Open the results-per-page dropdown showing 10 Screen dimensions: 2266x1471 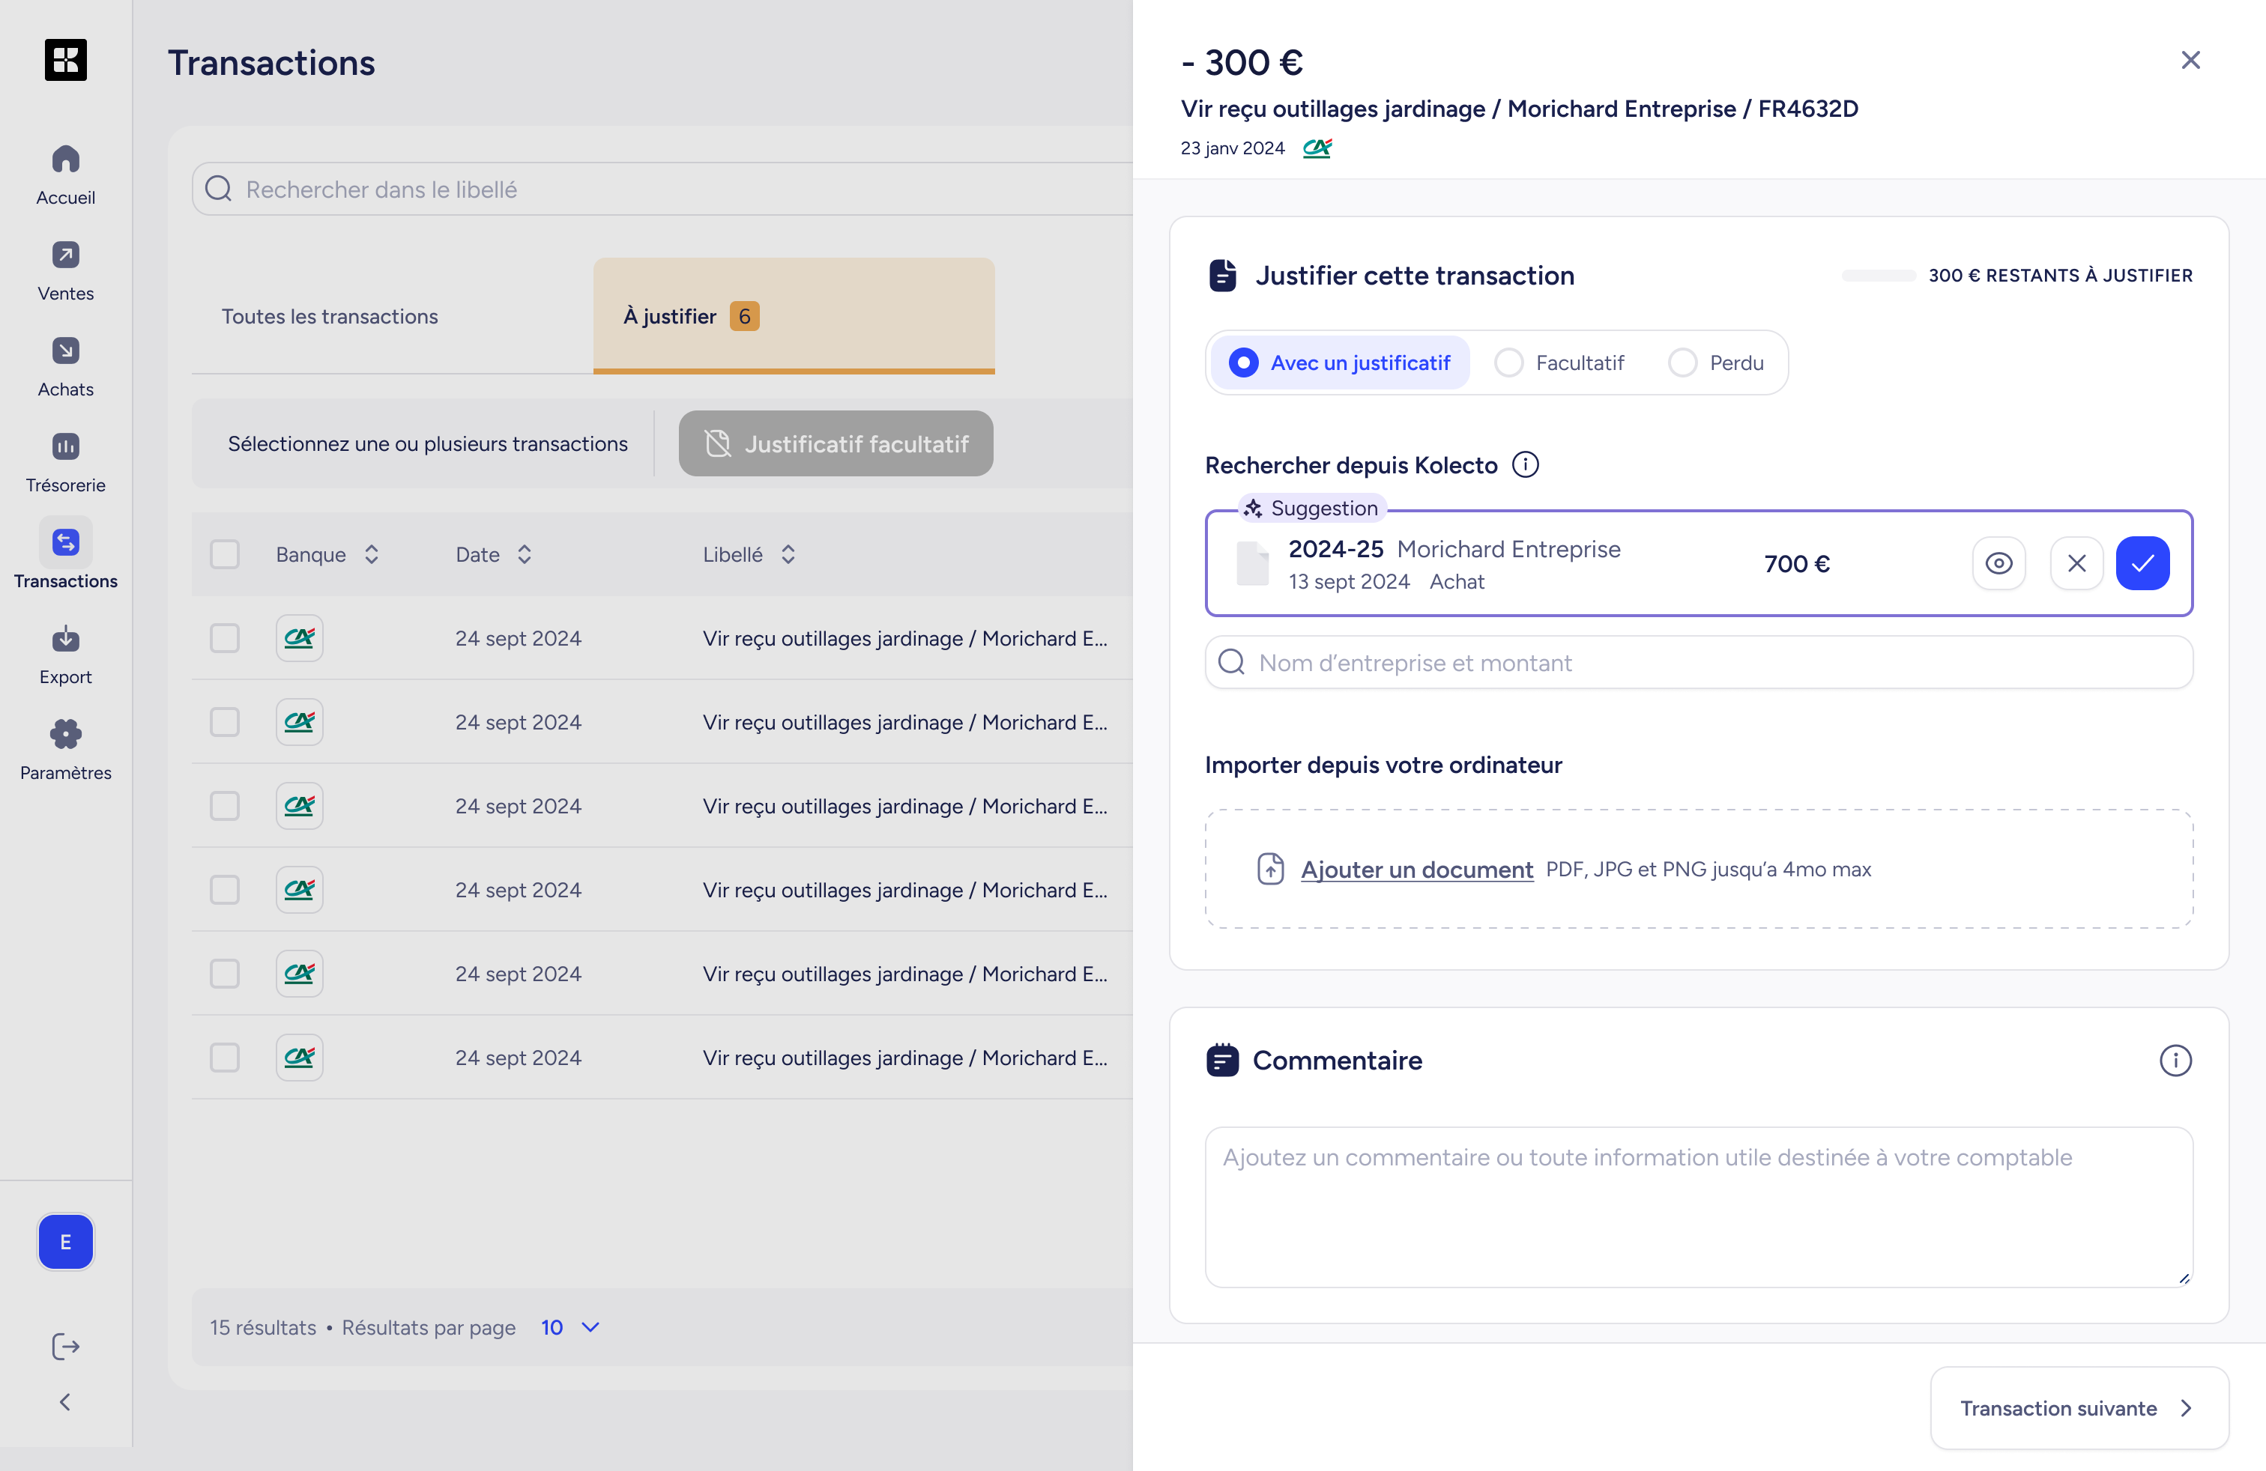pyautogui.click(x=569, y=1326)
